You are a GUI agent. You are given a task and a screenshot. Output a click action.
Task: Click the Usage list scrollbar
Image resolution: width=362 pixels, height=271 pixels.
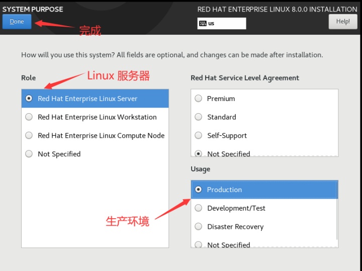tap(337, 211)
